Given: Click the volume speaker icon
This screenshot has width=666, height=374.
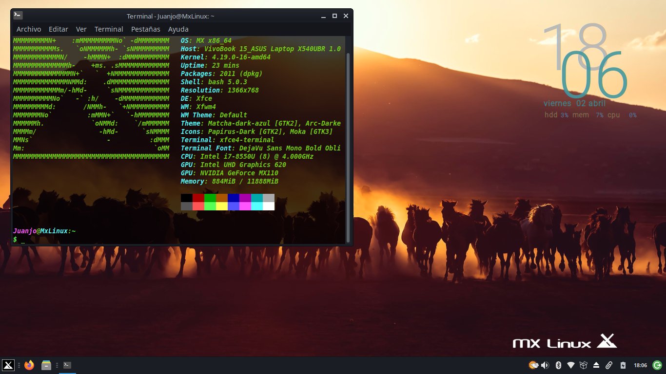Looking at the screenshot, I should [x=545, y=365].
